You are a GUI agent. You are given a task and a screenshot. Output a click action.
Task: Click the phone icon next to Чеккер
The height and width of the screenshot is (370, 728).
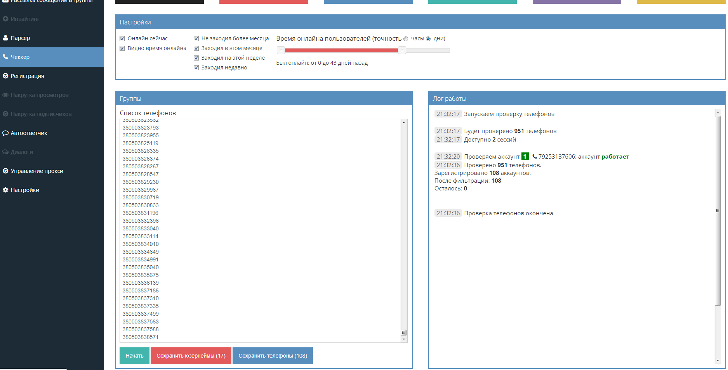click(x=5, y=57)
